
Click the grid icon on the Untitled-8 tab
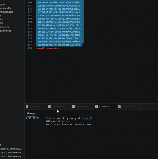(x=74, y=107)
